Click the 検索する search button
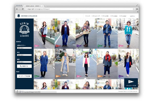Screen dimensions: 154x101 24,66
